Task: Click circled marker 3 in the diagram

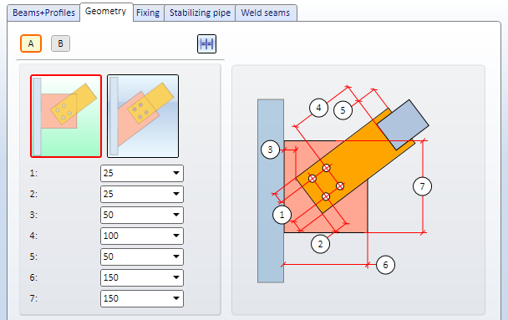Action: [x=270, y=150]
